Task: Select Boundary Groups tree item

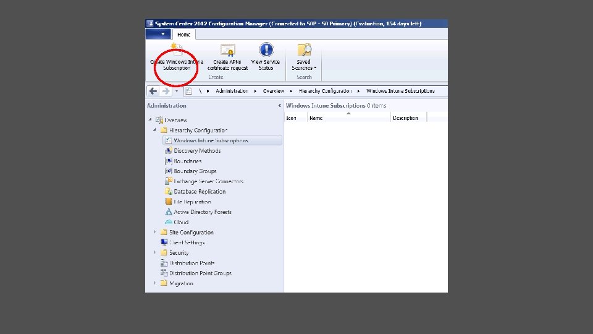Action: tap(195, 171)
